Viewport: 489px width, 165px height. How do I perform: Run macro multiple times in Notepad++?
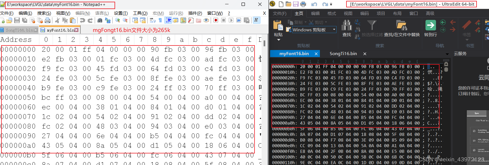tap(239, 20)
